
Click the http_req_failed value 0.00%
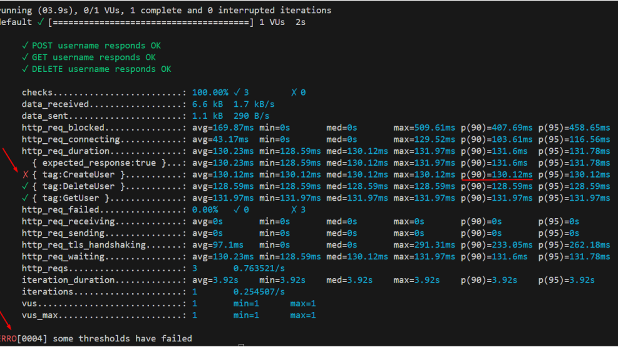click(205, 210)
